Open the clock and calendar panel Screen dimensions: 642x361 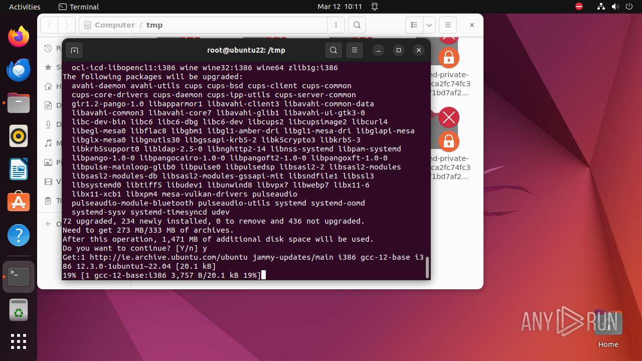point(340,7)
